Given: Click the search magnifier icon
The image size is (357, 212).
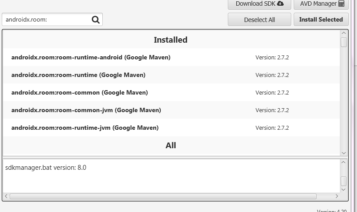Looking at the screenshot, I should point(96,20).
